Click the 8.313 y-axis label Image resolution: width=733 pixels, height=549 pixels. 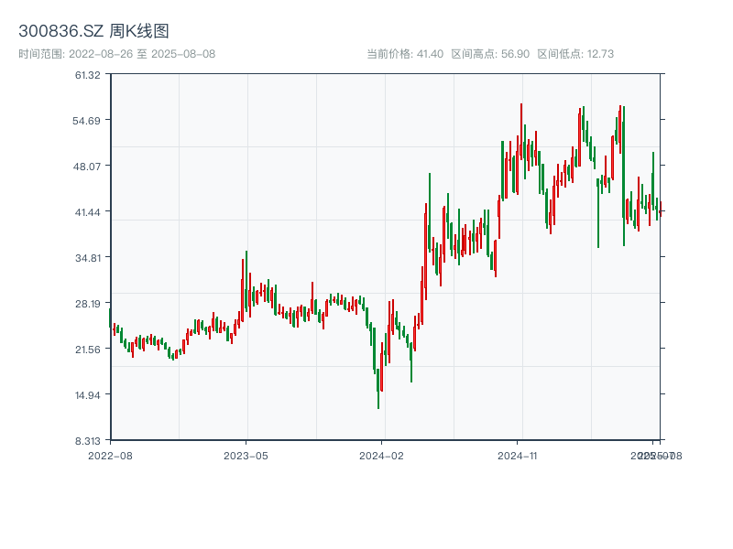[x=89, y=440]
